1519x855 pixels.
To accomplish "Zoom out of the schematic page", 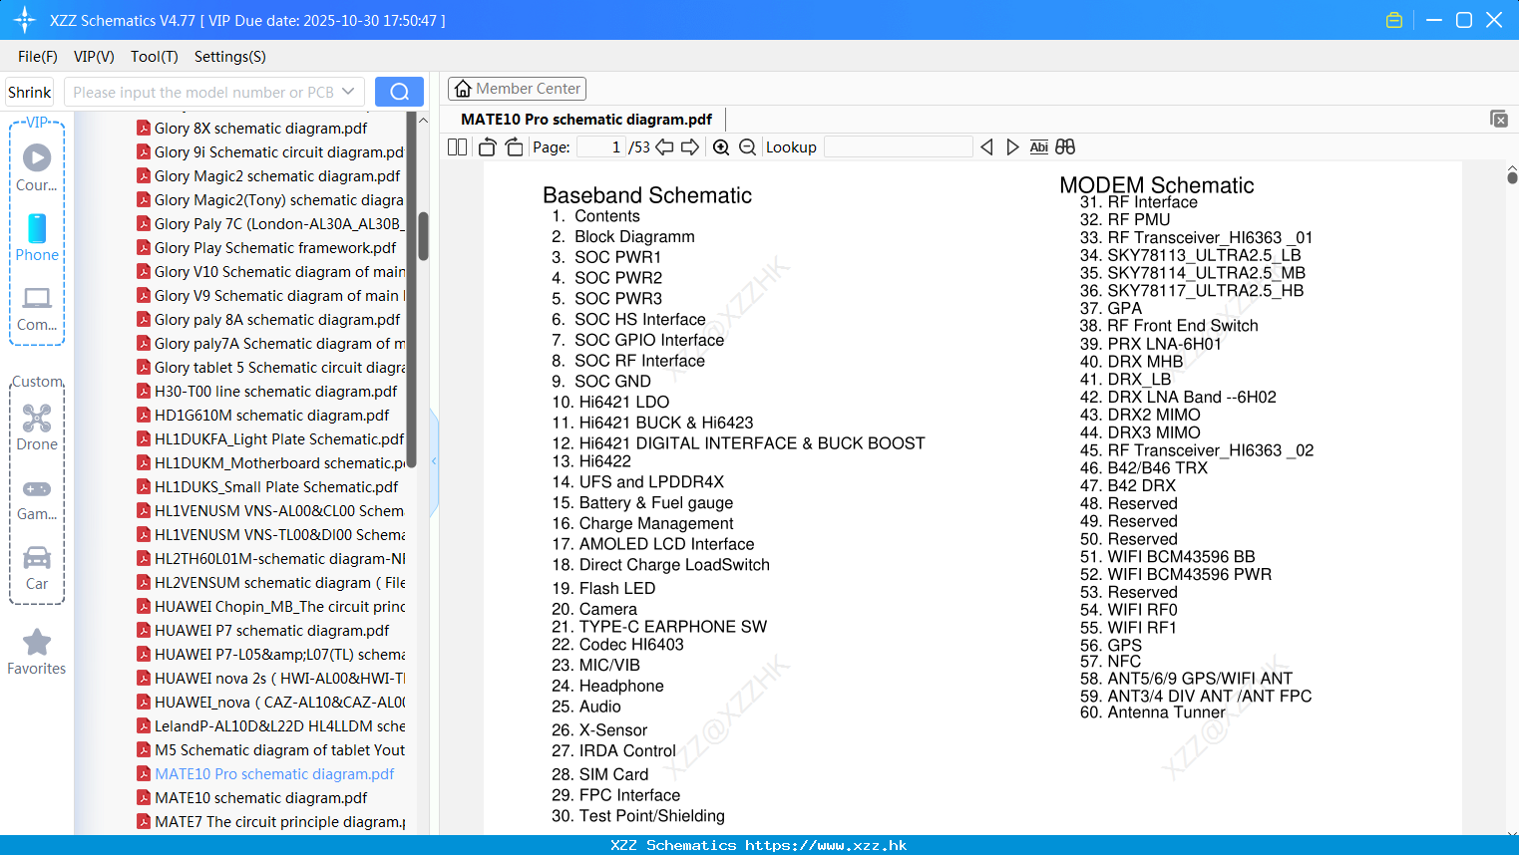I will pyautogui.click(x=747, y=147).
